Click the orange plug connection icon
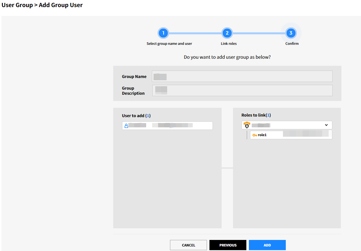 coord(247,125)
